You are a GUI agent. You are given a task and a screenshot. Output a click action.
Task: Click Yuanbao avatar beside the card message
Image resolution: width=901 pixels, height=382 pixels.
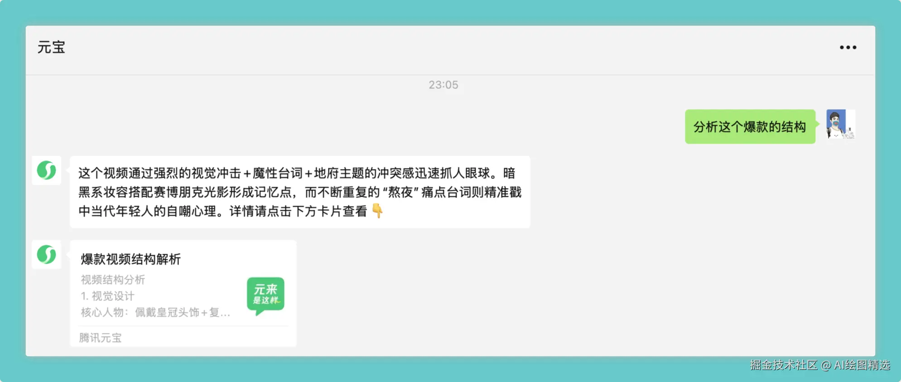click(x=47, y=254)
